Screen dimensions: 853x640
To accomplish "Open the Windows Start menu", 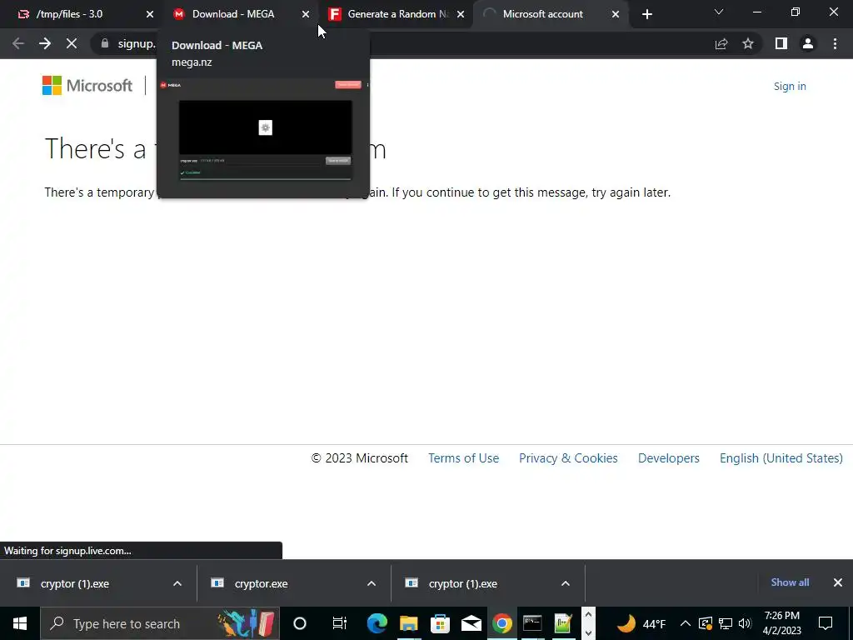I will (x=20, y=623).
